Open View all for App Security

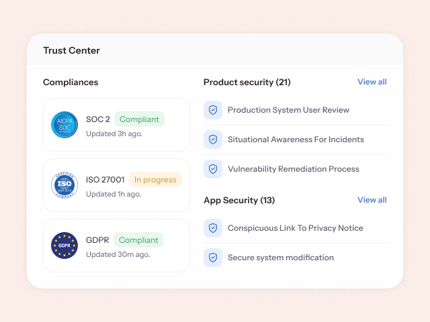tap(372, 200)
